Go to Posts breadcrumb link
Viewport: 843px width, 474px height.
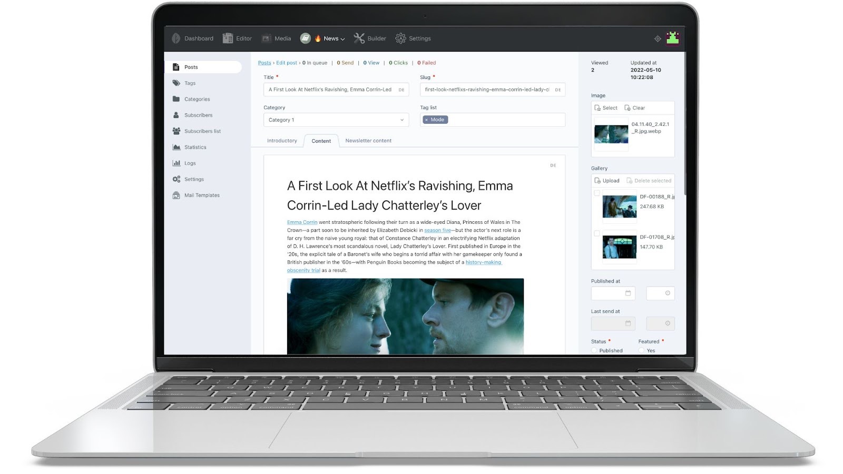tap(264, 63)
